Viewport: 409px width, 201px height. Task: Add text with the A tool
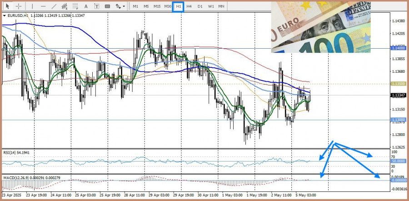coord(86,6)
